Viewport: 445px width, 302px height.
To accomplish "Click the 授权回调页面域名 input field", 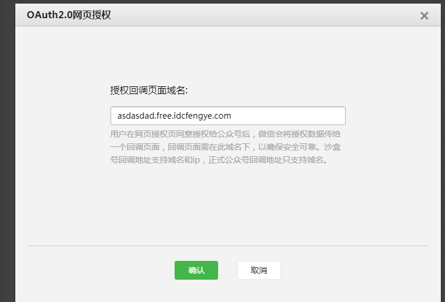I will [x=228, y=116].
